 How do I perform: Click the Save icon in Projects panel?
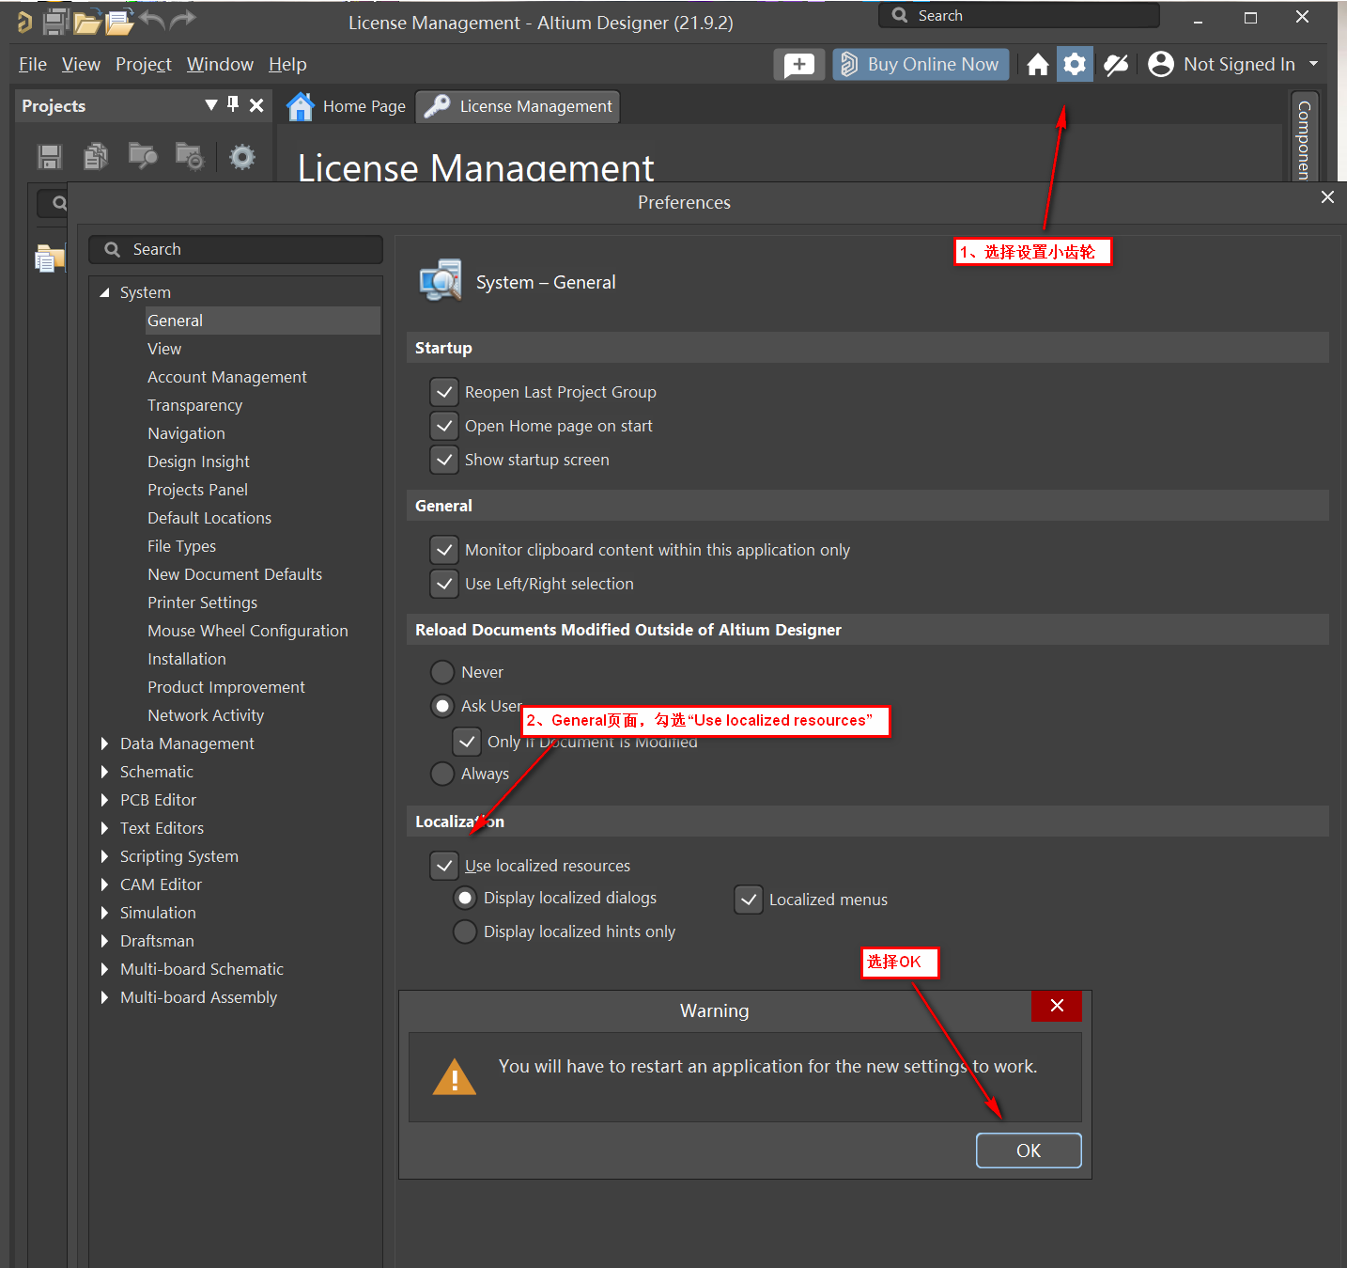[50, 157]
